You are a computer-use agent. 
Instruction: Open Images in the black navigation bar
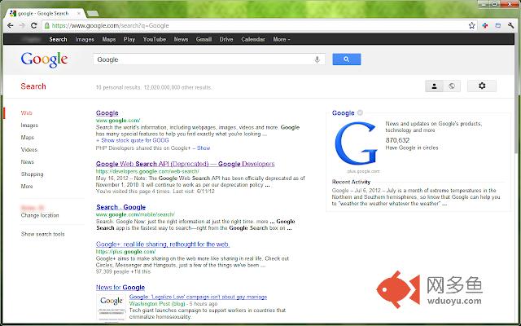click(85, 39)
